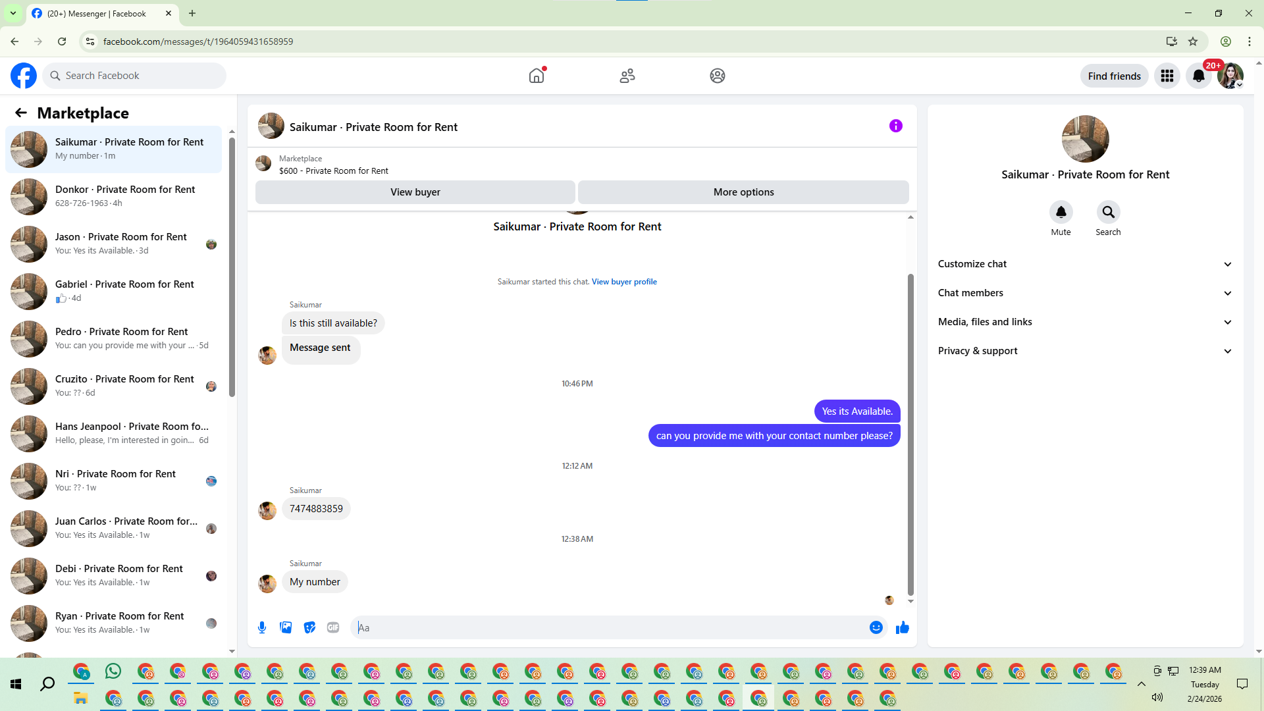Send a thumbs-up like
Image resolution: width=1264 pixels, height=711 pixels.
(x=903, y=627)
